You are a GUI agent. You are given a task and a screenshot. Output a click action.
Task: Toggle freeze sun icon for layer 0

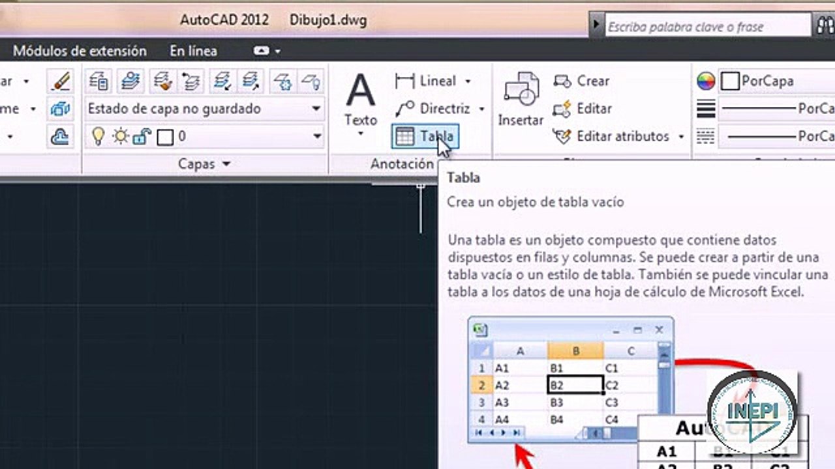(121, 136)
